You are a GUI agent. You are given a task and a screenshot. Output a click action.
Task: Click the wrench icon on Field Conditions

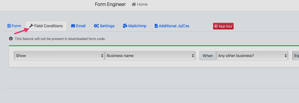tap(31, 26)
